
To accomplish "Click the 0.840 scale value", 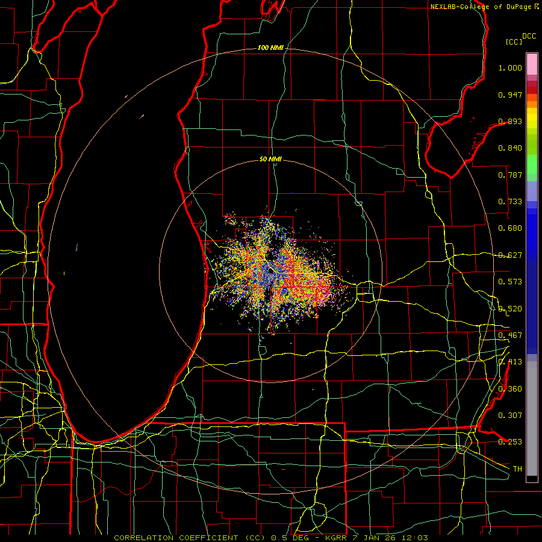I will pyautogui.click(x=510, y=148).
